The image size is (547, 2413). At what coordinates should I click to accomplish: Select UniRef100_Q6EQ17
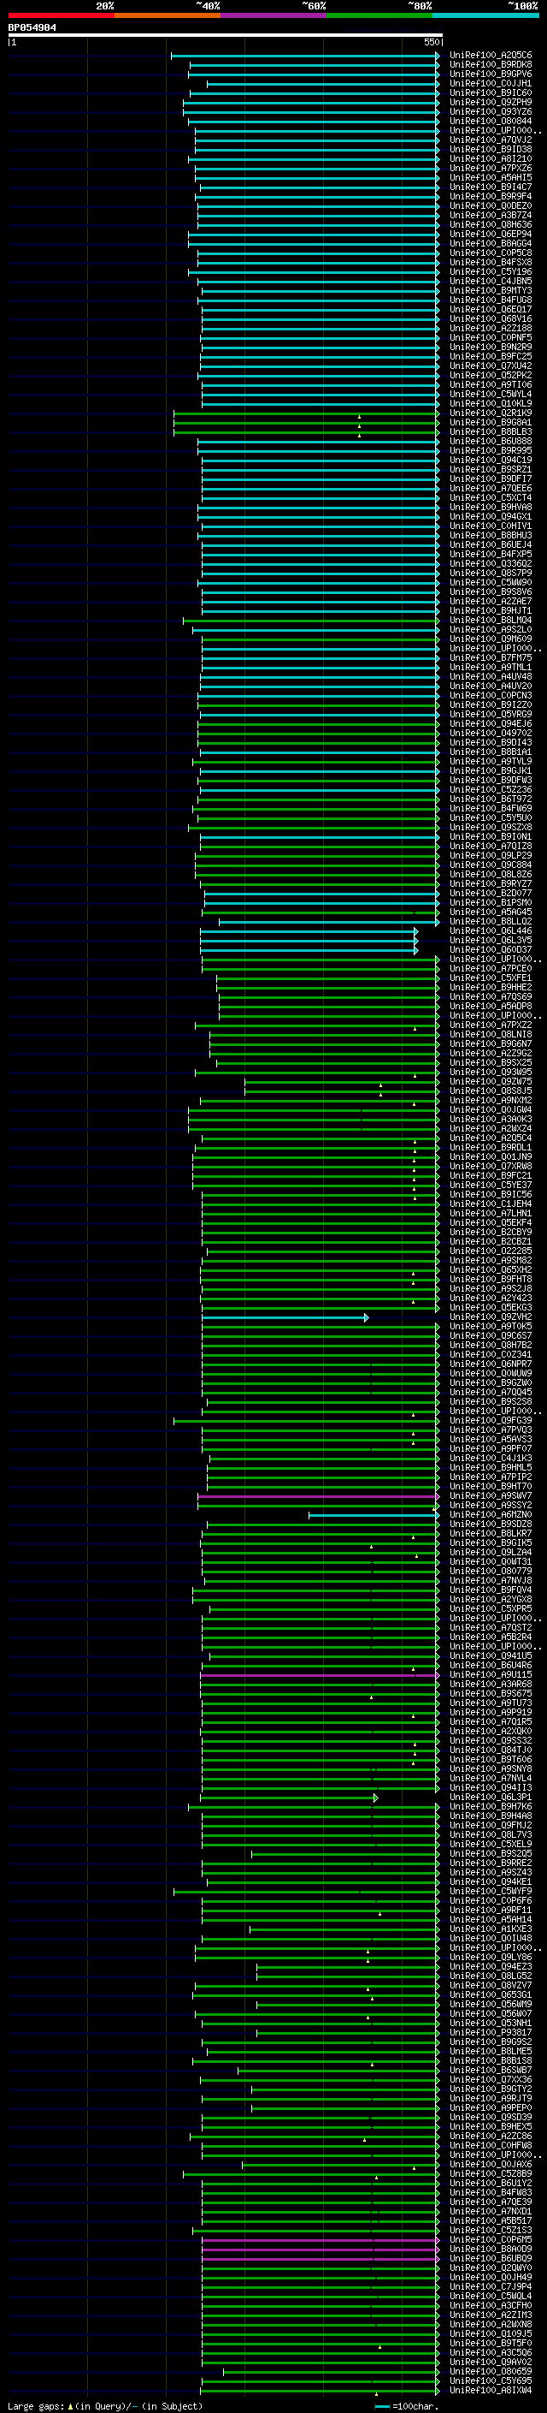491,309
